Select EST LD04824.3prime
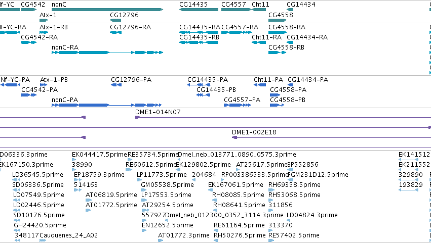The width and height of the screenshot is (431, 243). 312,215
